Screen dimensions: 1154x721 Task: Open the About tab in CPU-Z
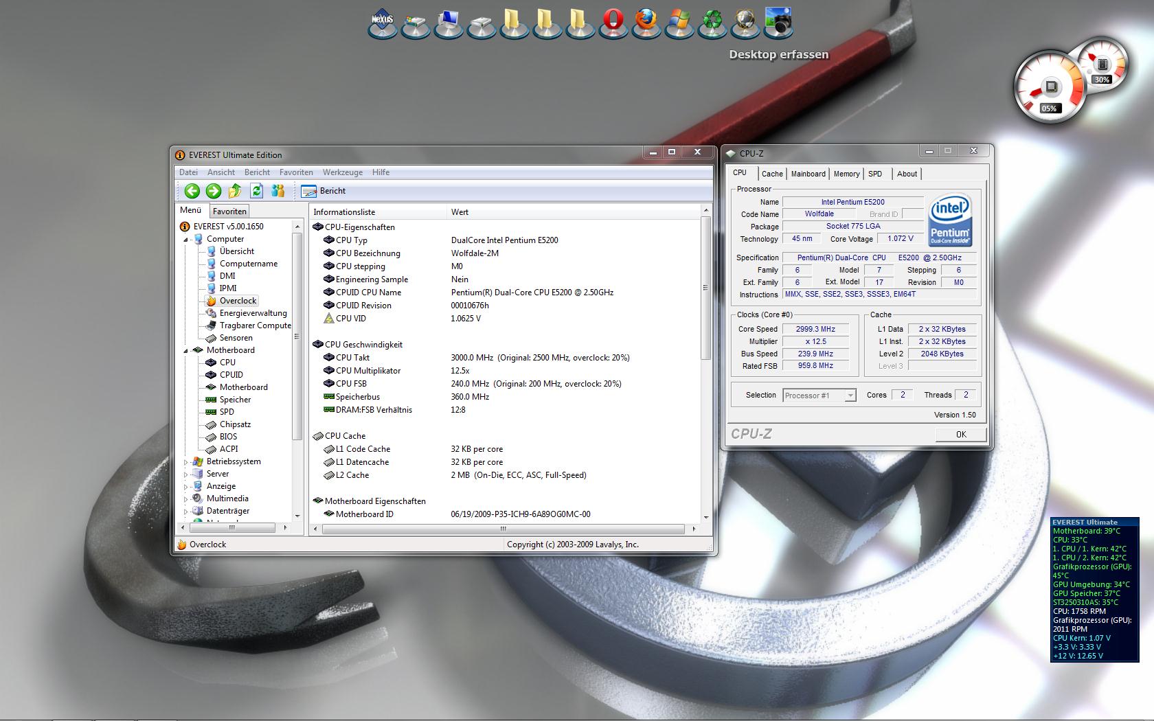click(907, 174)
